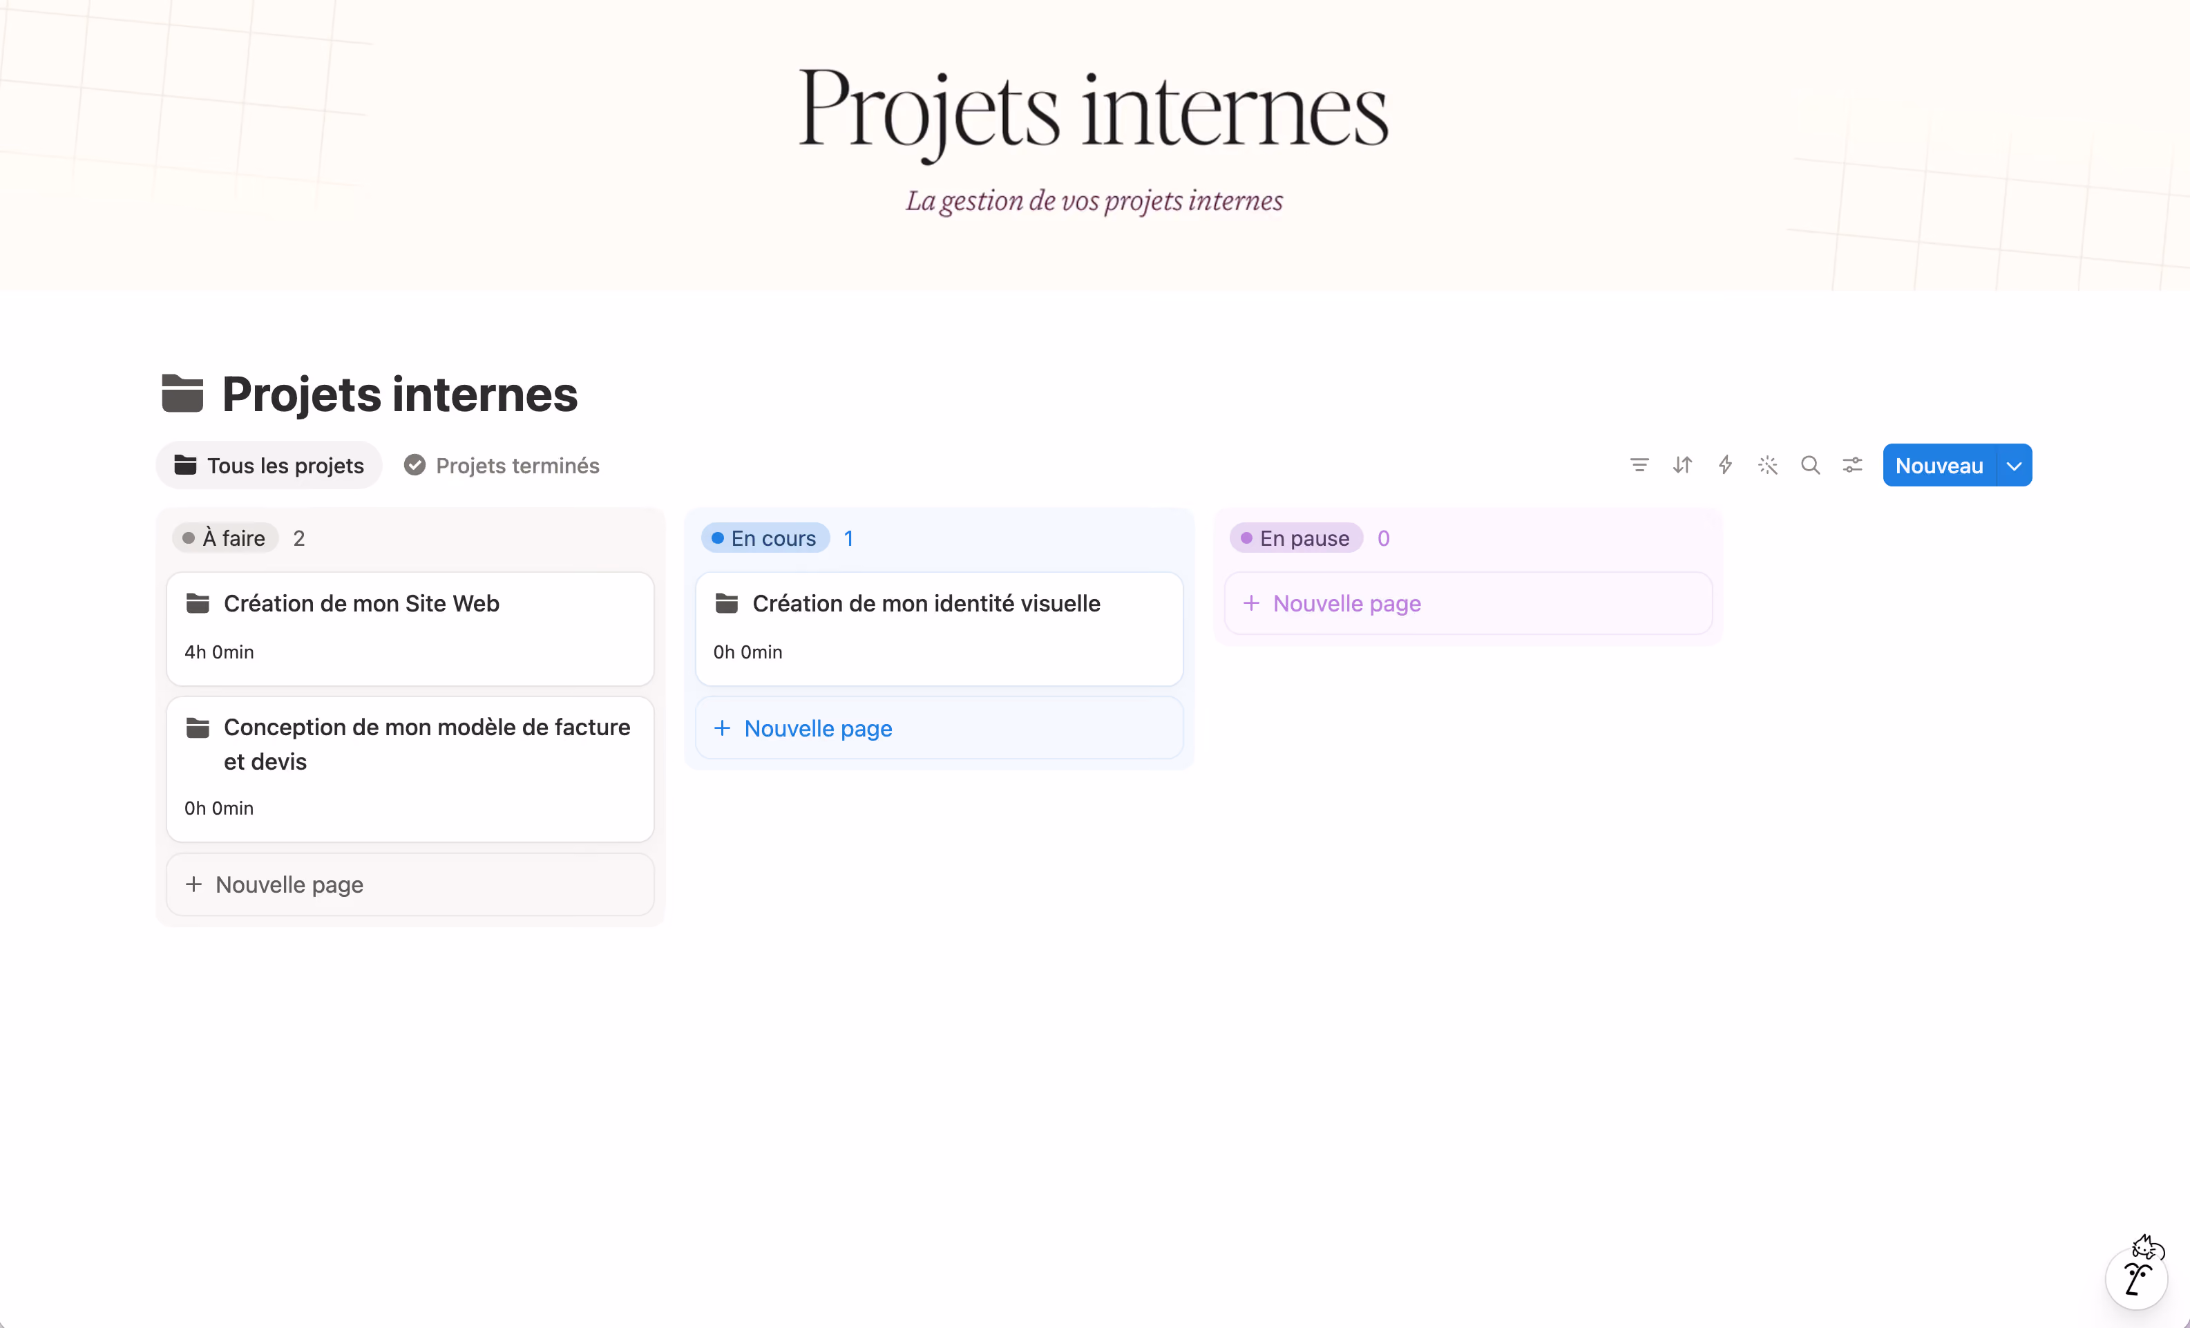Click the AI sparkle icon
This screenshot has height=1328, width=2190.
pyautogui.click(x=1767, y=465)
